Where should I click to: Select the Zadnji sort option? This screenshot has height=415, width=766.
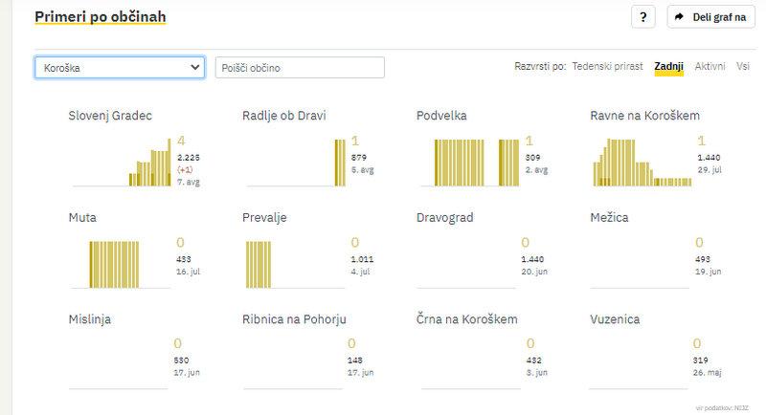(x=668, y=66)
